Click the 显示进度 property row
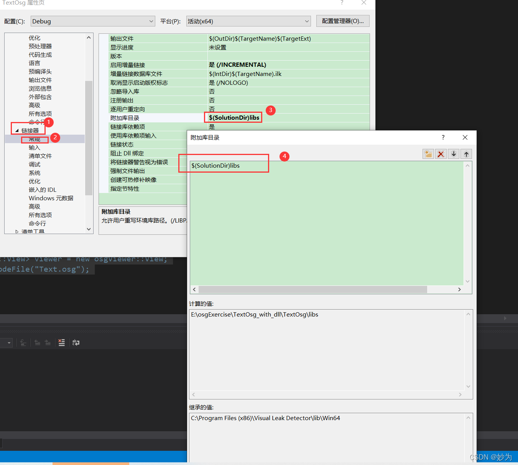The width and height of the screenshot is (518, 465). click(239, 47)
